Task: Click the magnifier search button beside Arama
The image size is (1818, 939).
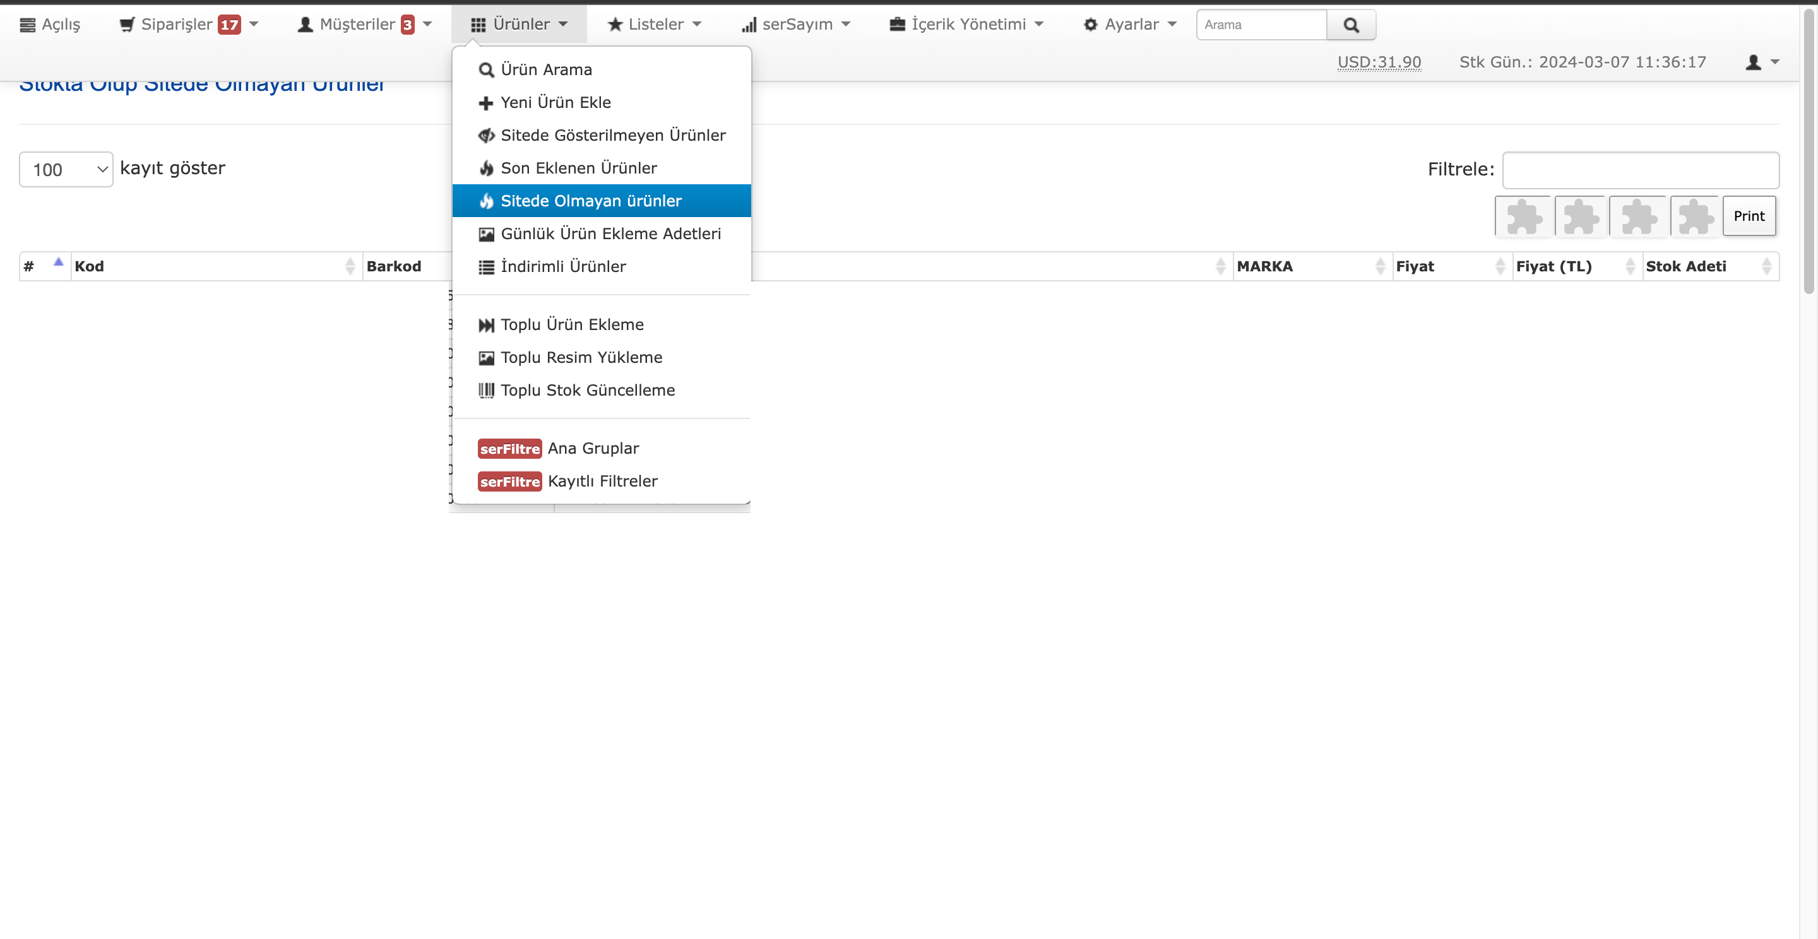Action: click(x=1351, y=25)
